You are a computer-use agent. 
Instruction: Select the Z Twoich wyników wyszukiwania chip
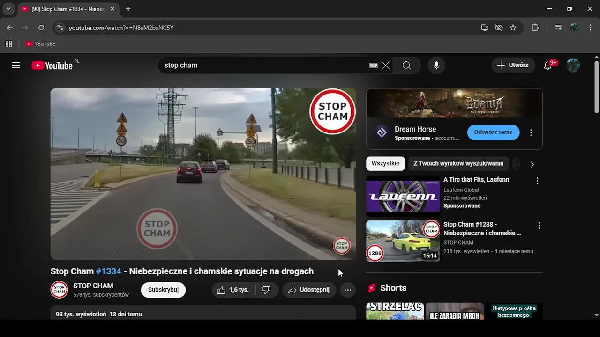(458, 163)
